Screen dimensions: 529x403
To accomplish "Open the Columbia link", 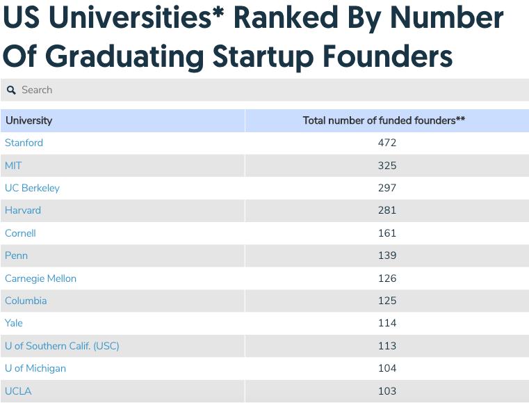I will pyautogui.click(x=26, y=301).
